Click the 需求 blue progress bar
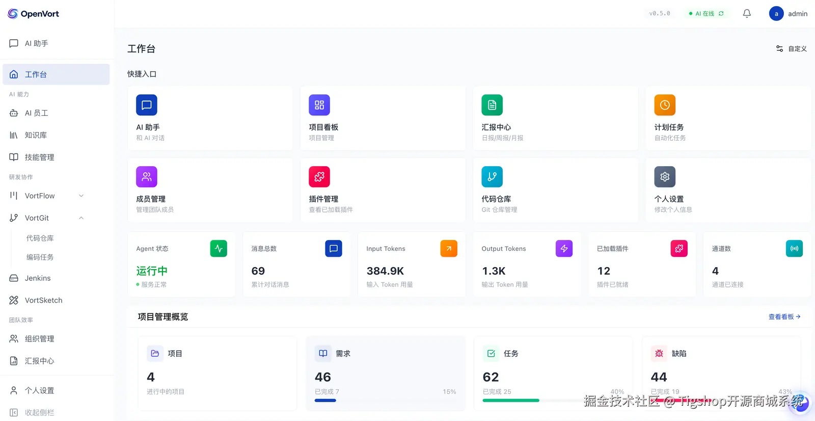This screenshot has height=421, width=815. 325,401
